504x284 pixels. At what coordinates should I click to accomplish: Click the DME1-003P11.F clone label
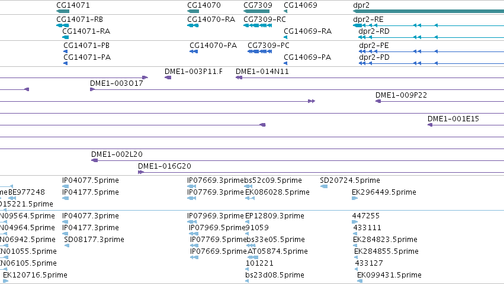194,72
